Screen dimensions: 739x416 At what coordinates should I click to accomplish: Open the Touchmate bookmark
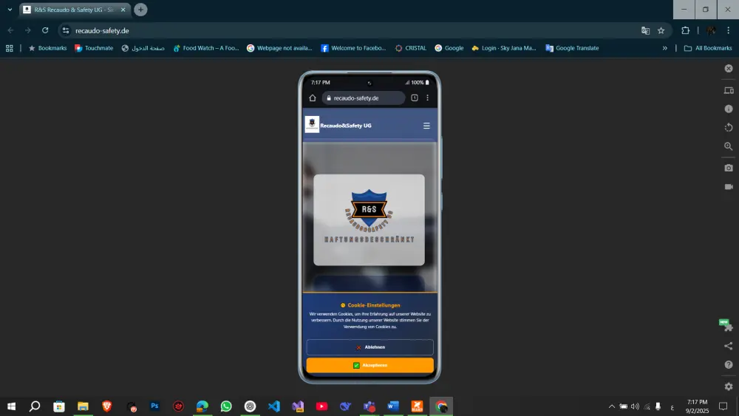(x=94, y=48)
